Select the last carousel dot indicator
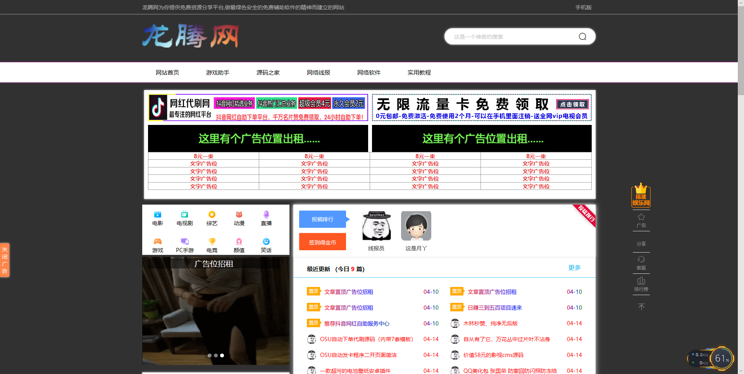The width and height of the screenshot is (744, 374). pos(222,355)
